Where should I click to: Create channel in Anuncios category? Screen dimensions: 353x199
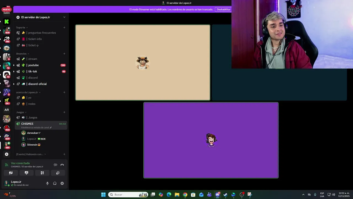pyautogui.click(x=64, y=54)
